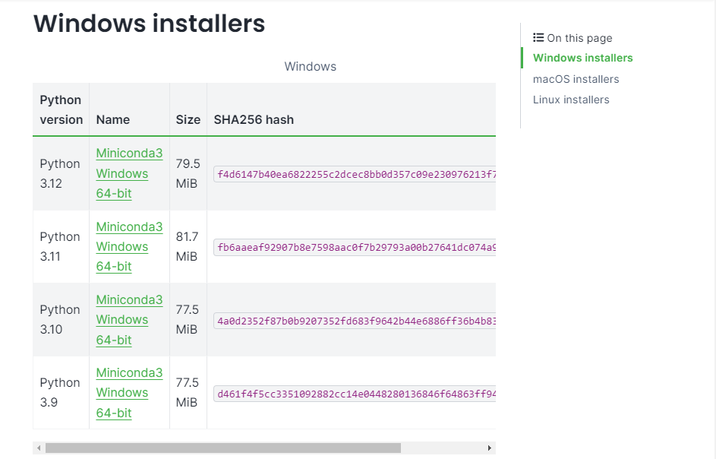The image size is (716, 459).
Task: Jump to Linux installers section
Action: pos(571,100)
